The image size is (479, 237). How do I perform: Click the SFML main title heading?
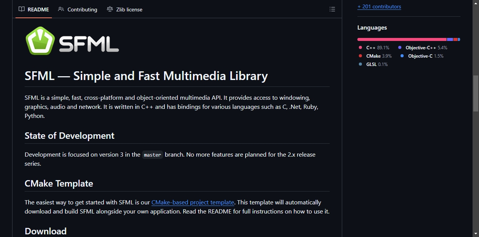tap(146, 76)
